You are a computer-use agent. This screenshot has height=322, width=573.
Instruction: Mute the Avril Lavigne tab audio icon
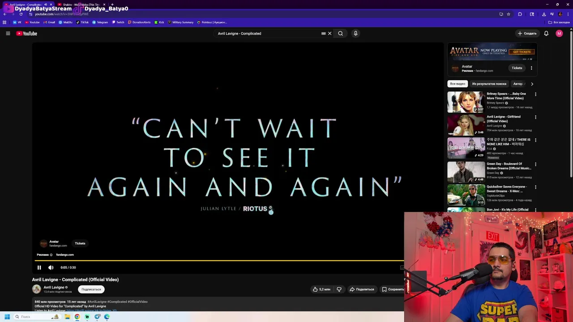point(45,4)
